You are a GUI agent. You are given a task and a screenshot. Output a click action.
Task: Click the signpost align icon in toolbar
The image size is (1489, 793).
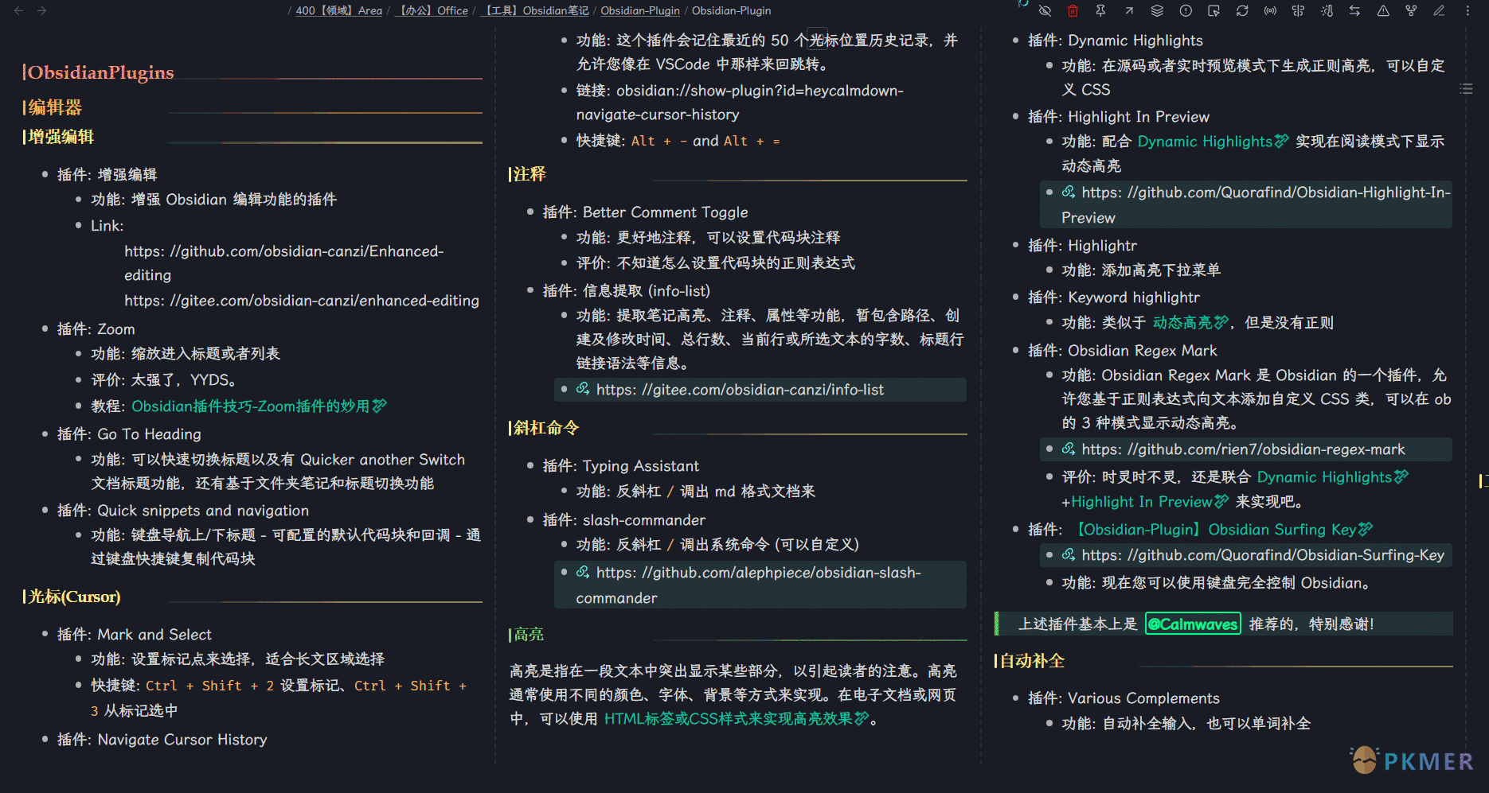coord(1298,11)
